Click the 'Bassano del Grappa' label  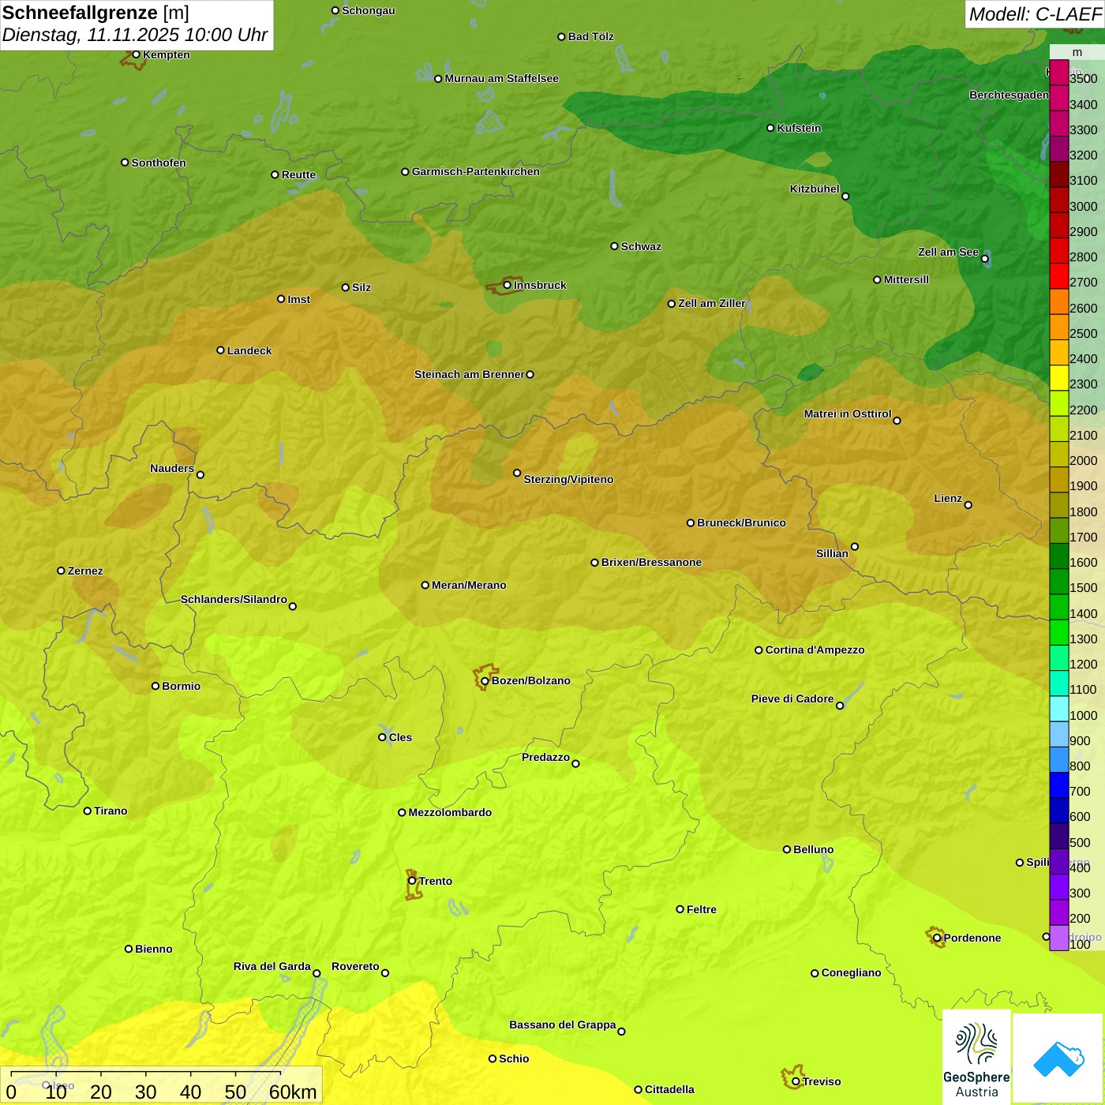point(563,1024)
